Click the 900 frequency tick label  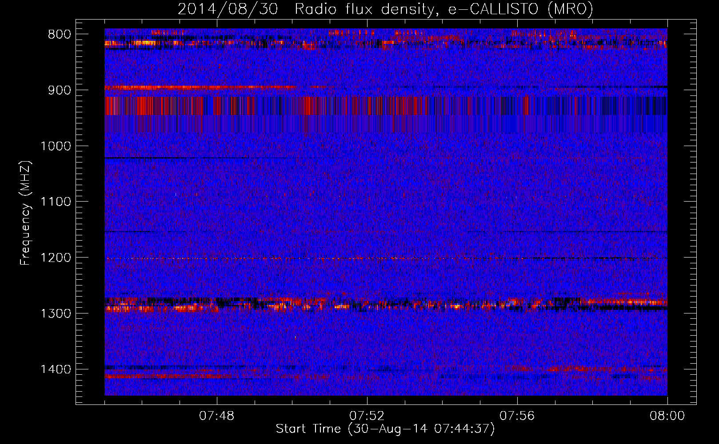coord(60,90)
